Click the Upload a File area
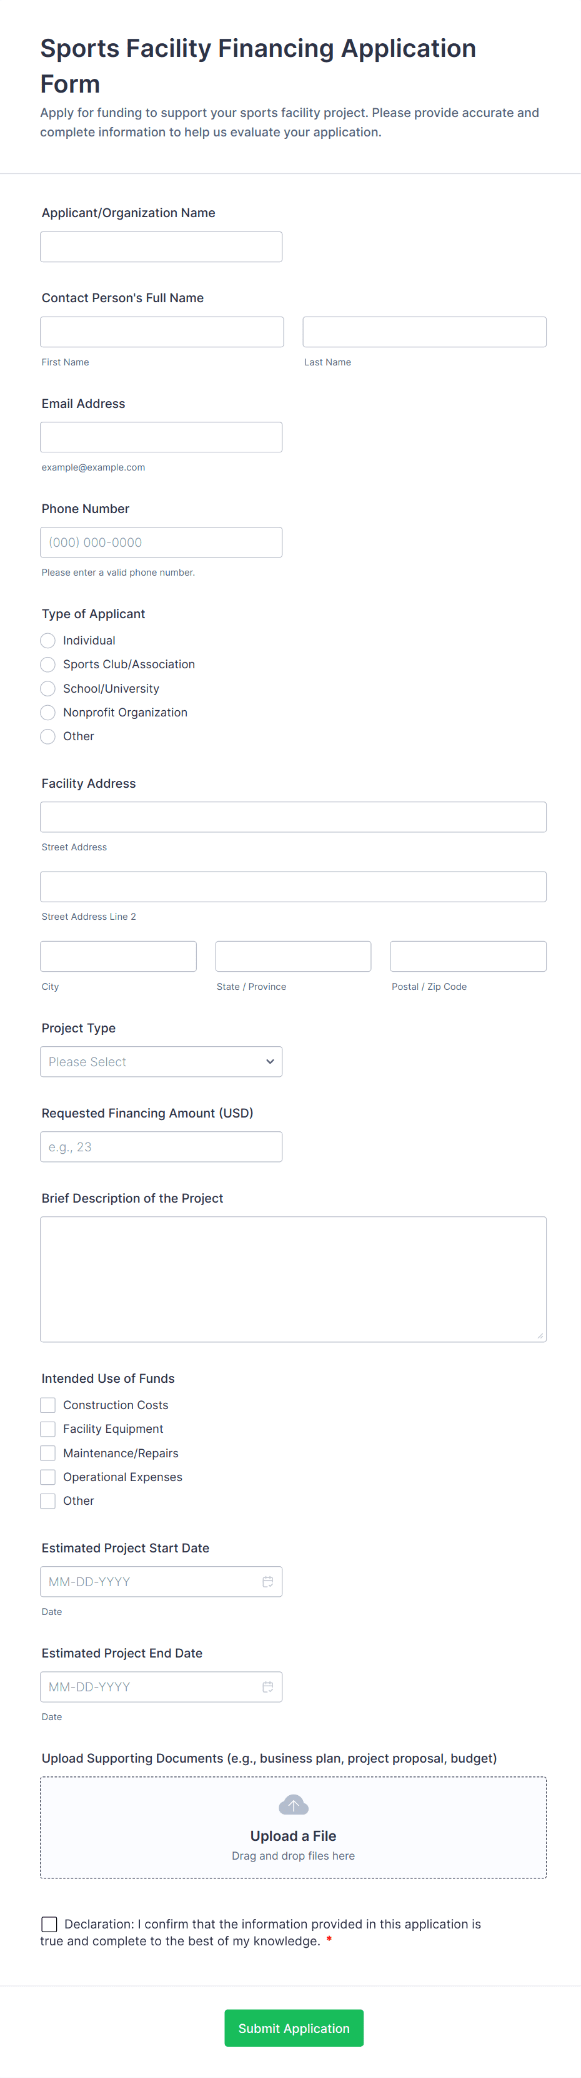Image resolution: width=581 pixels, height=2078 pixels. [x=294, y=1827]
